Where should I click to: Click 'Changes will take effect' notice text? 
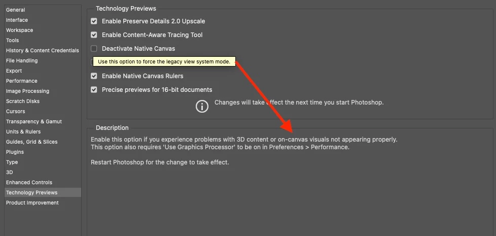(299, 103)
